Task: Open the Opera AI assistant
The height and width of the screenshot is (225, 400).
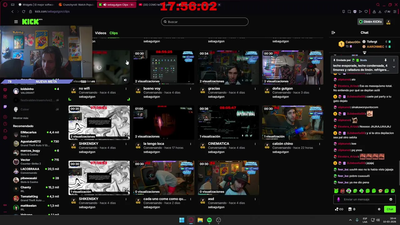Action: point(387,12)
